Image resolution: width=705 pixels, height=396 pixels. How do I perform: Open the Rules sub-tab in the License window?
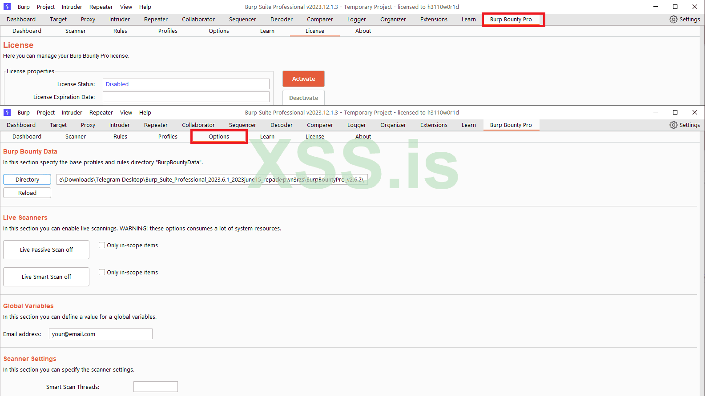coord(120,31)
